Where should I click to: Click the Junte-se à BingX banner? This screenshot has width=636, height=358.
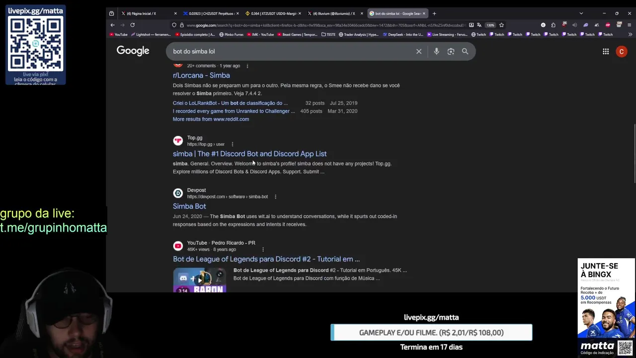click(x=606, y=298)
